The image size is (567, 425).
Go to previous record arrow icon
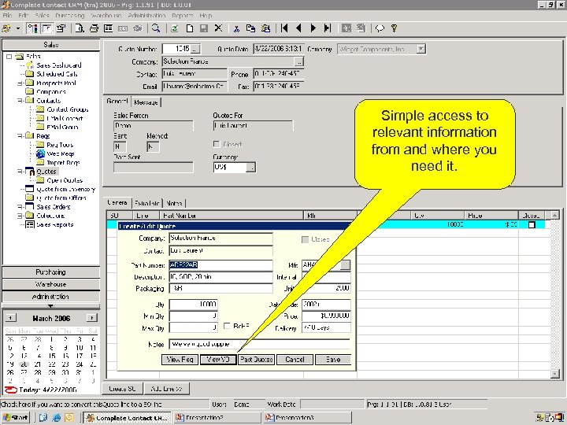pyautogui.click(x=298, y=28)
